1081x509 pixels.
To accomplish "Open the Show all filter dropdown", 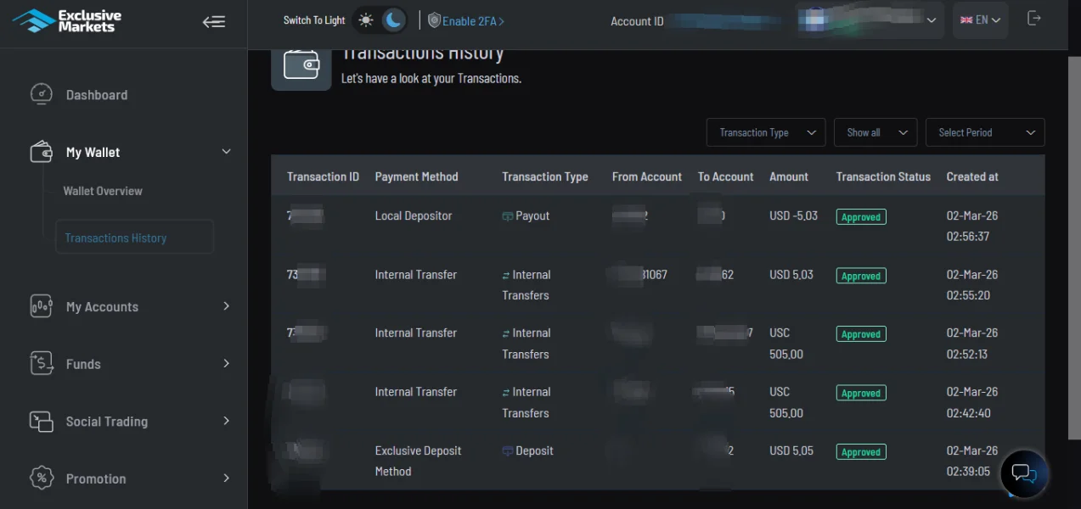I will [x=875, y=132].
